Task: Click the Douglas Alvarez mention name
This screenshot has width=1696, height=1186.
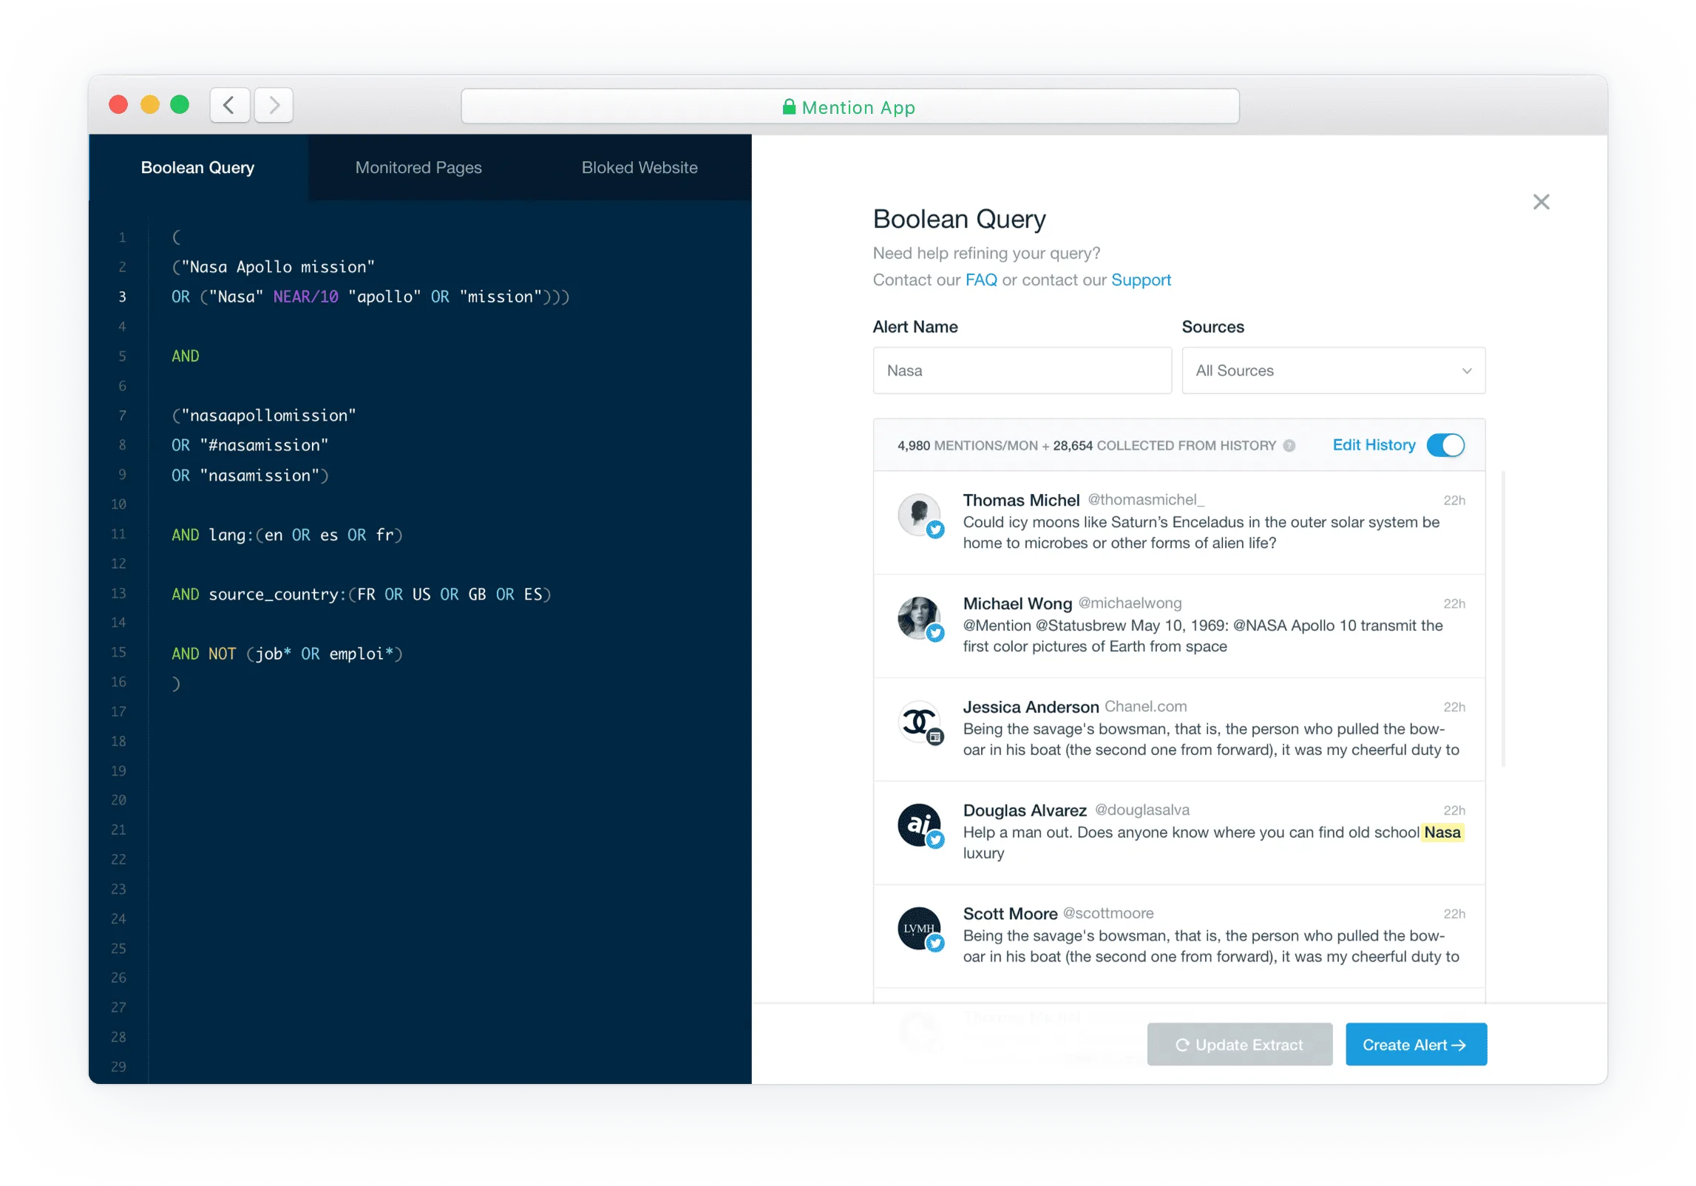Action: click(1025, 811)
